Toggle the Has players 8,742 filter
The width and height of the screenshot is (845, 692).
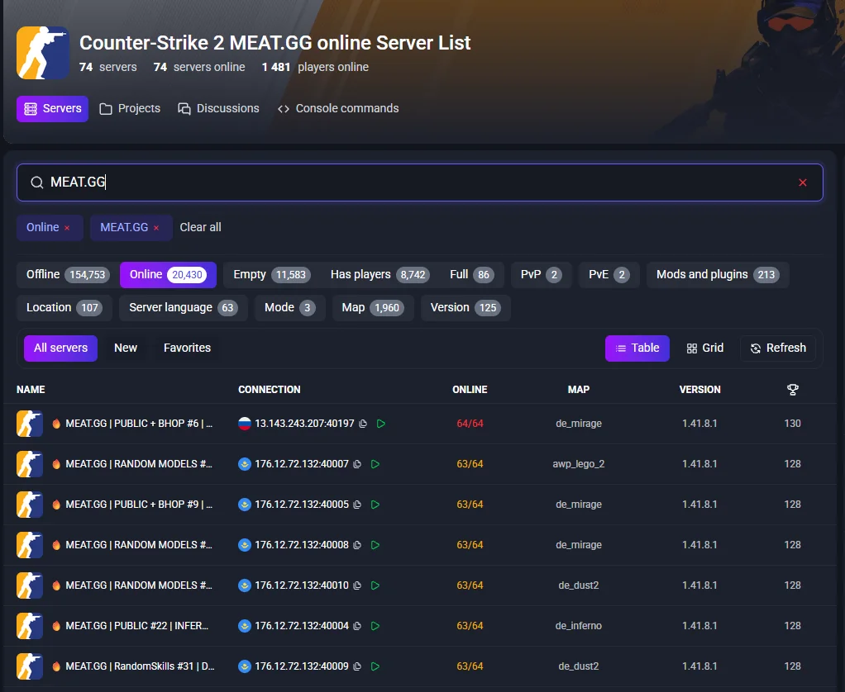[x=380, y=275]
